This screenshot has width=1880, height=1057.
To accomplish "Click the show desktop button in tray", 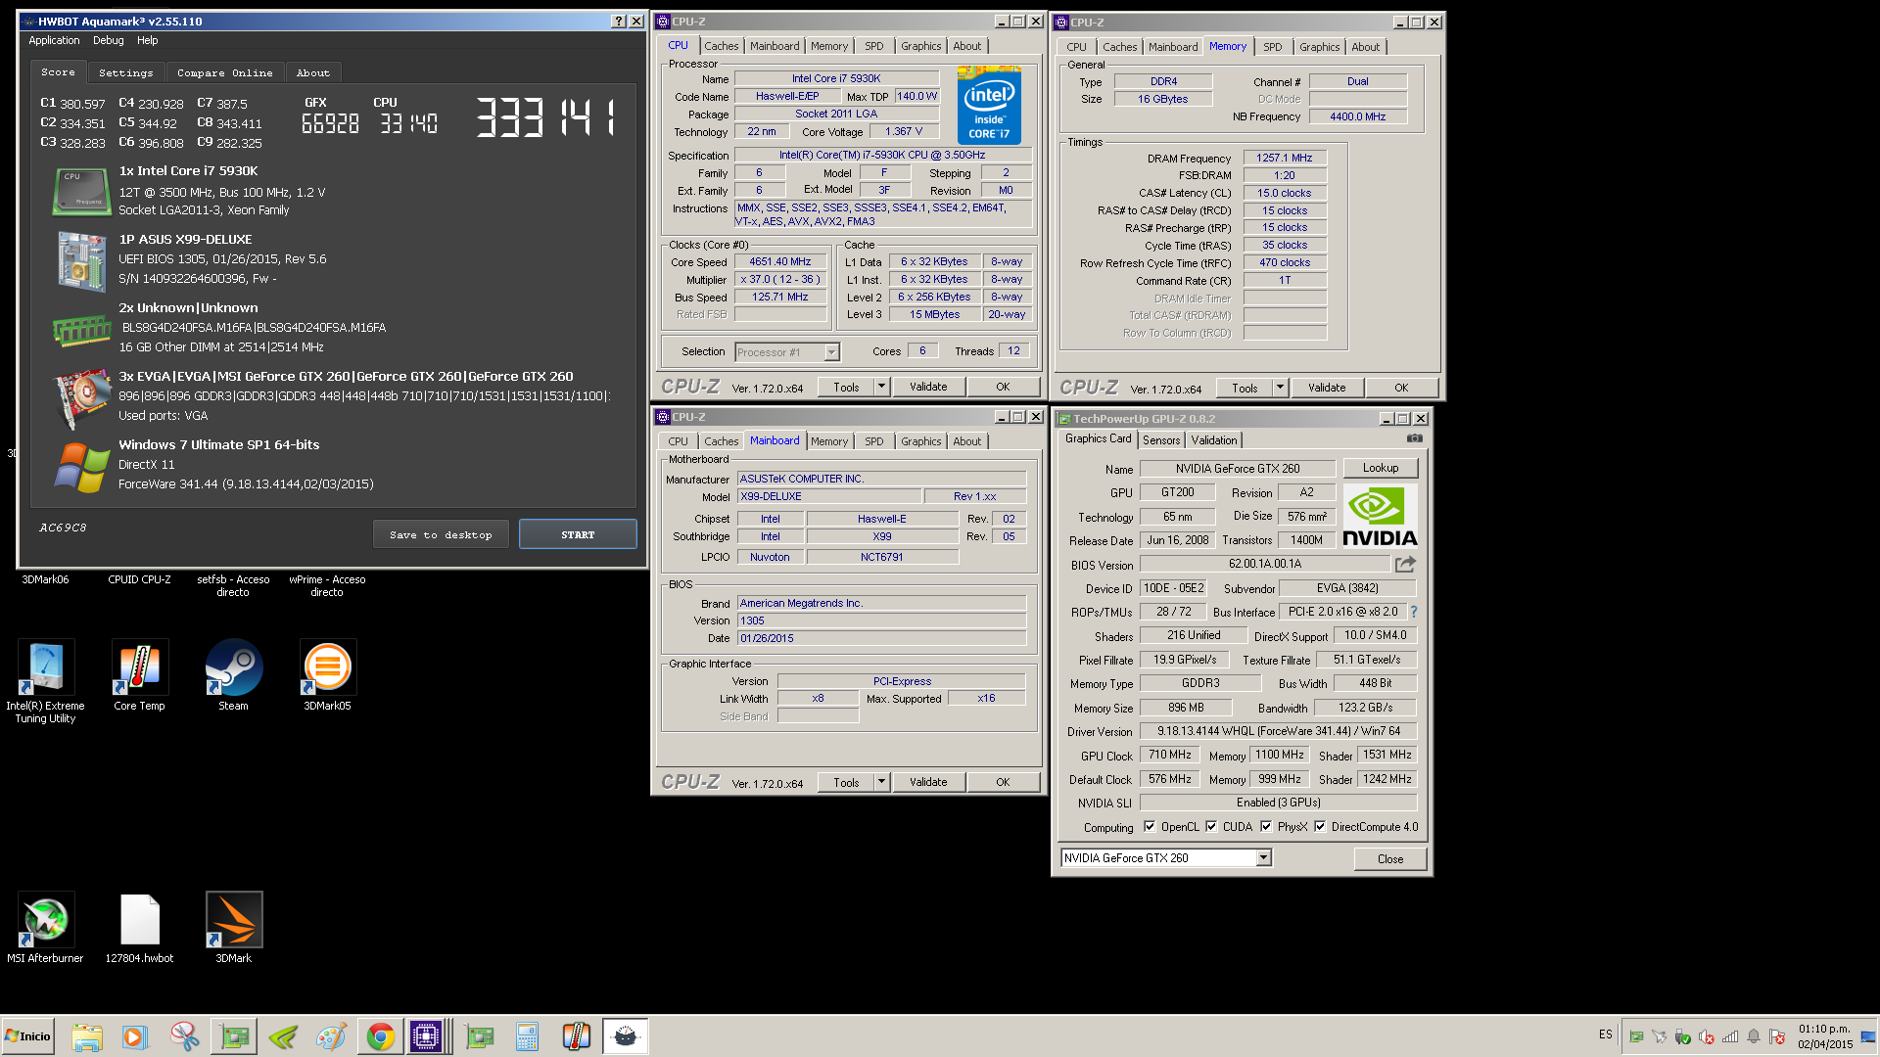I will coord(1869,1036).
